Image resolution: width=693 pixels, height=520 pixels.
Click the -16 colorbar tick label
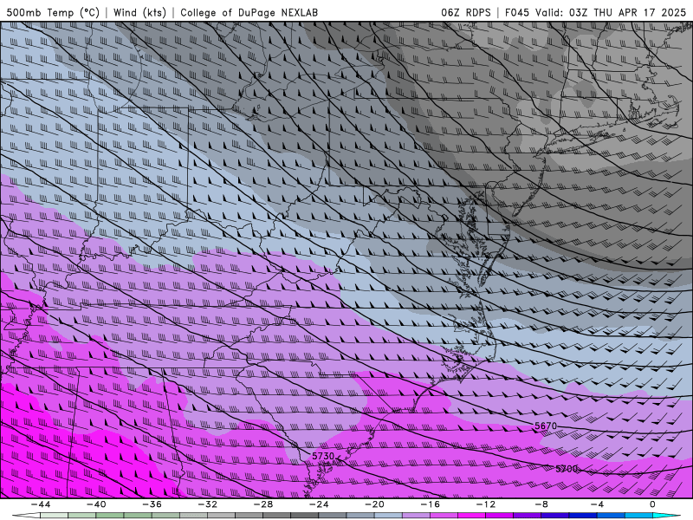(431, 504)
